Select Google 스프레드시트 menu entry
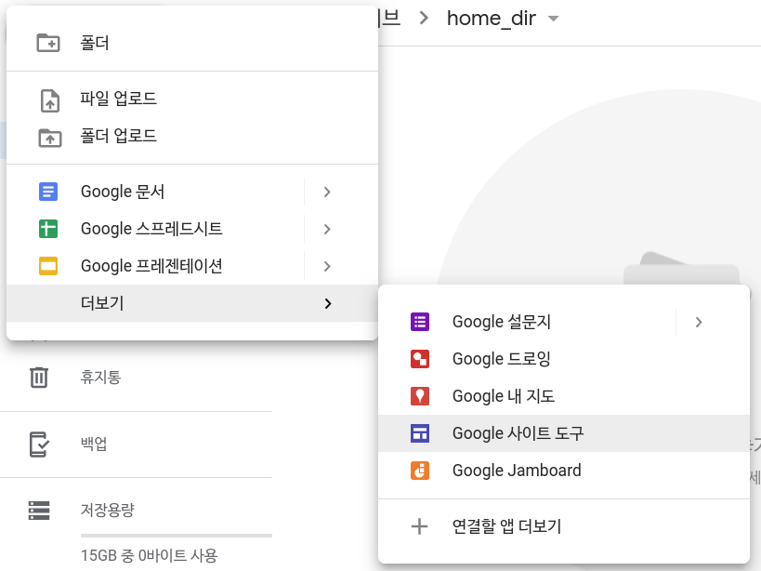The height and width of the screenshot is (571, 761). (x=192, y=229)
